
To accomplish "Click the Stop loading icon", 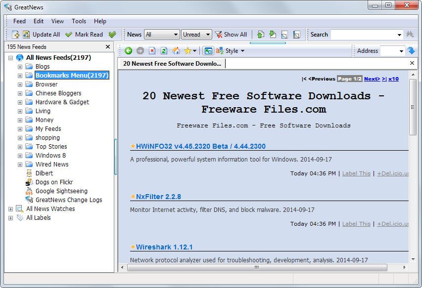I will [152, 50].
